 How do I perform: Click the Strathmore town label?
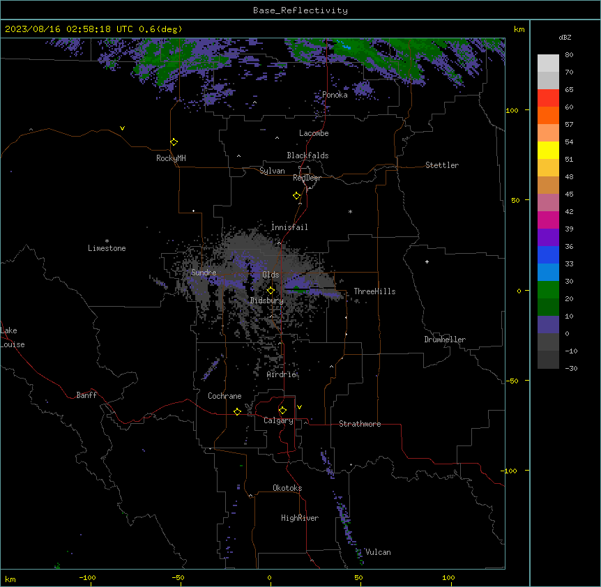[360, 424]
